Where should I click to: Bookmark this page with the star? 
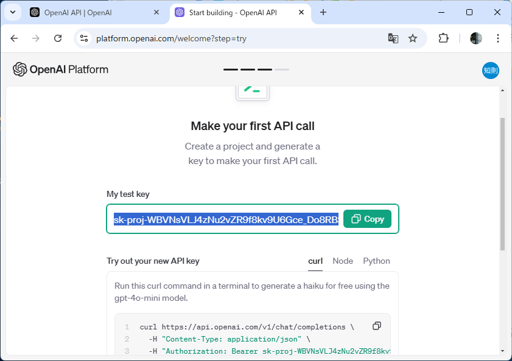click(413, 38)
